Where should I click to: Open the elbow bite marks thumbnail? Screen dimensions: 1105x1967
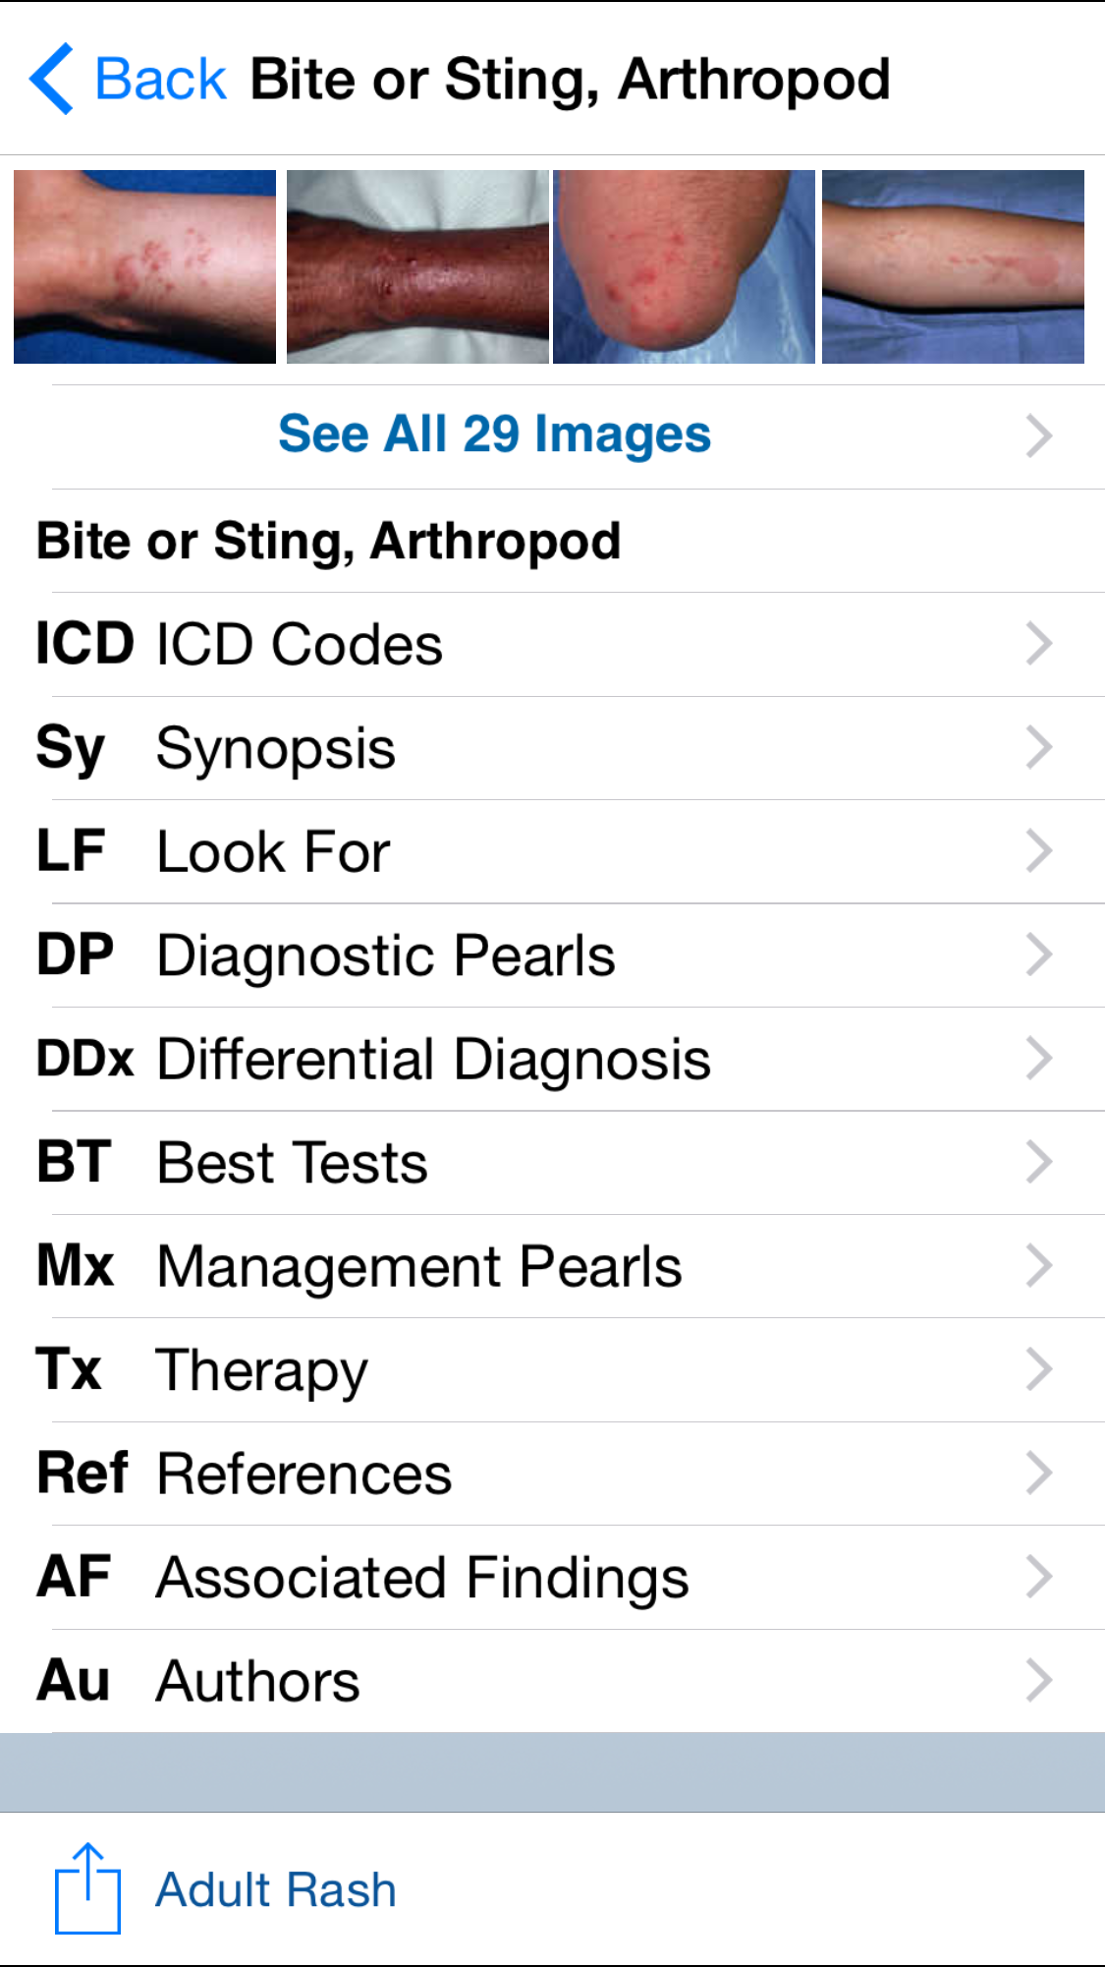click(x=684, y=266)
